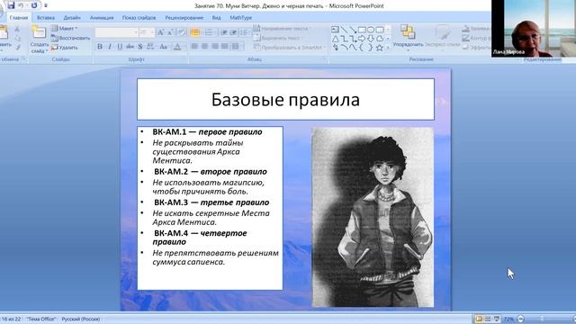Screen dimensions: 576x324
Task: Select the arrow line shape
Action: 353,30
